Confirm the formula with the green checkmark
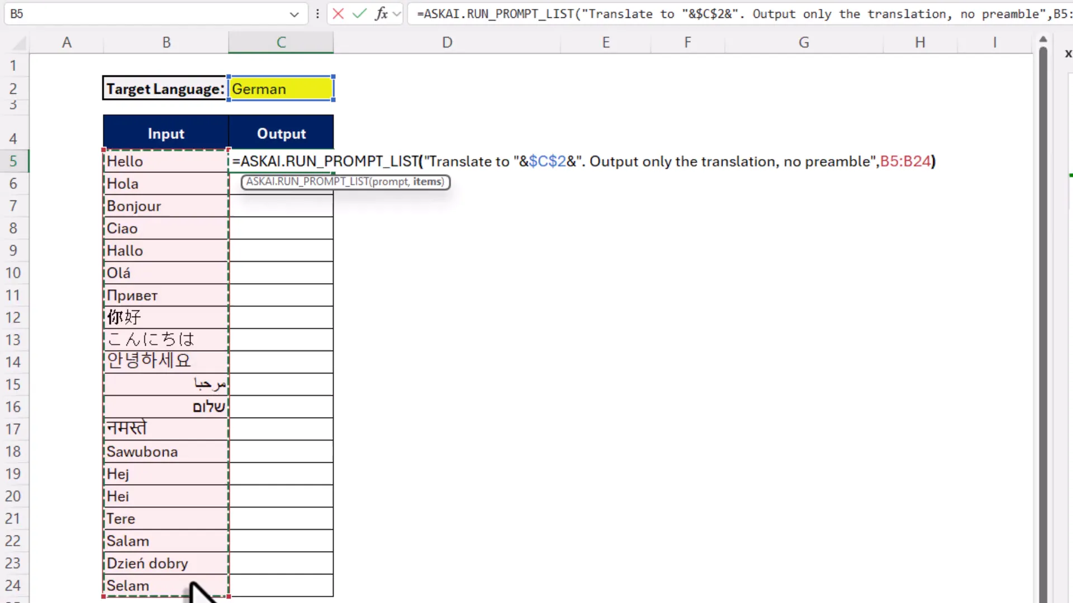Screen dimensions: 1073x603 (359, 14)
